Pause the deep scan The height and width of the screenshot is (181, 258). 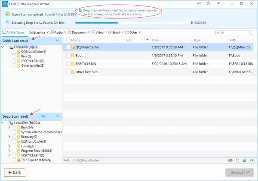click(x=192, y=22)
